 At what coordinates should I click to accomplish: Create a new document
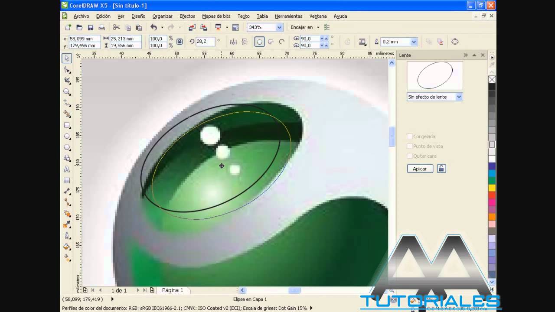click(x=68, y=27)
